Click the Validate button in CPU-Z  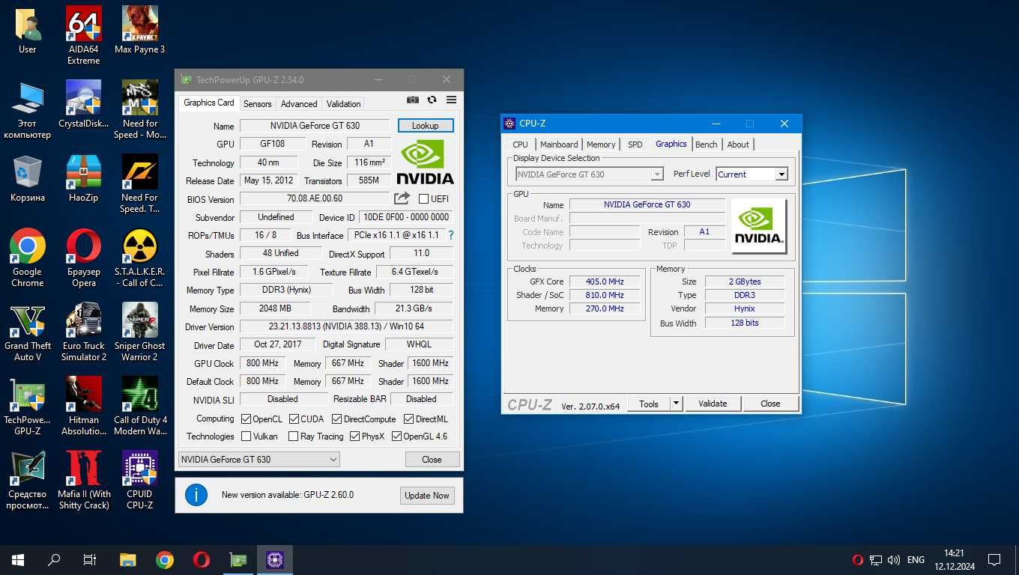(x=713, y=404)
